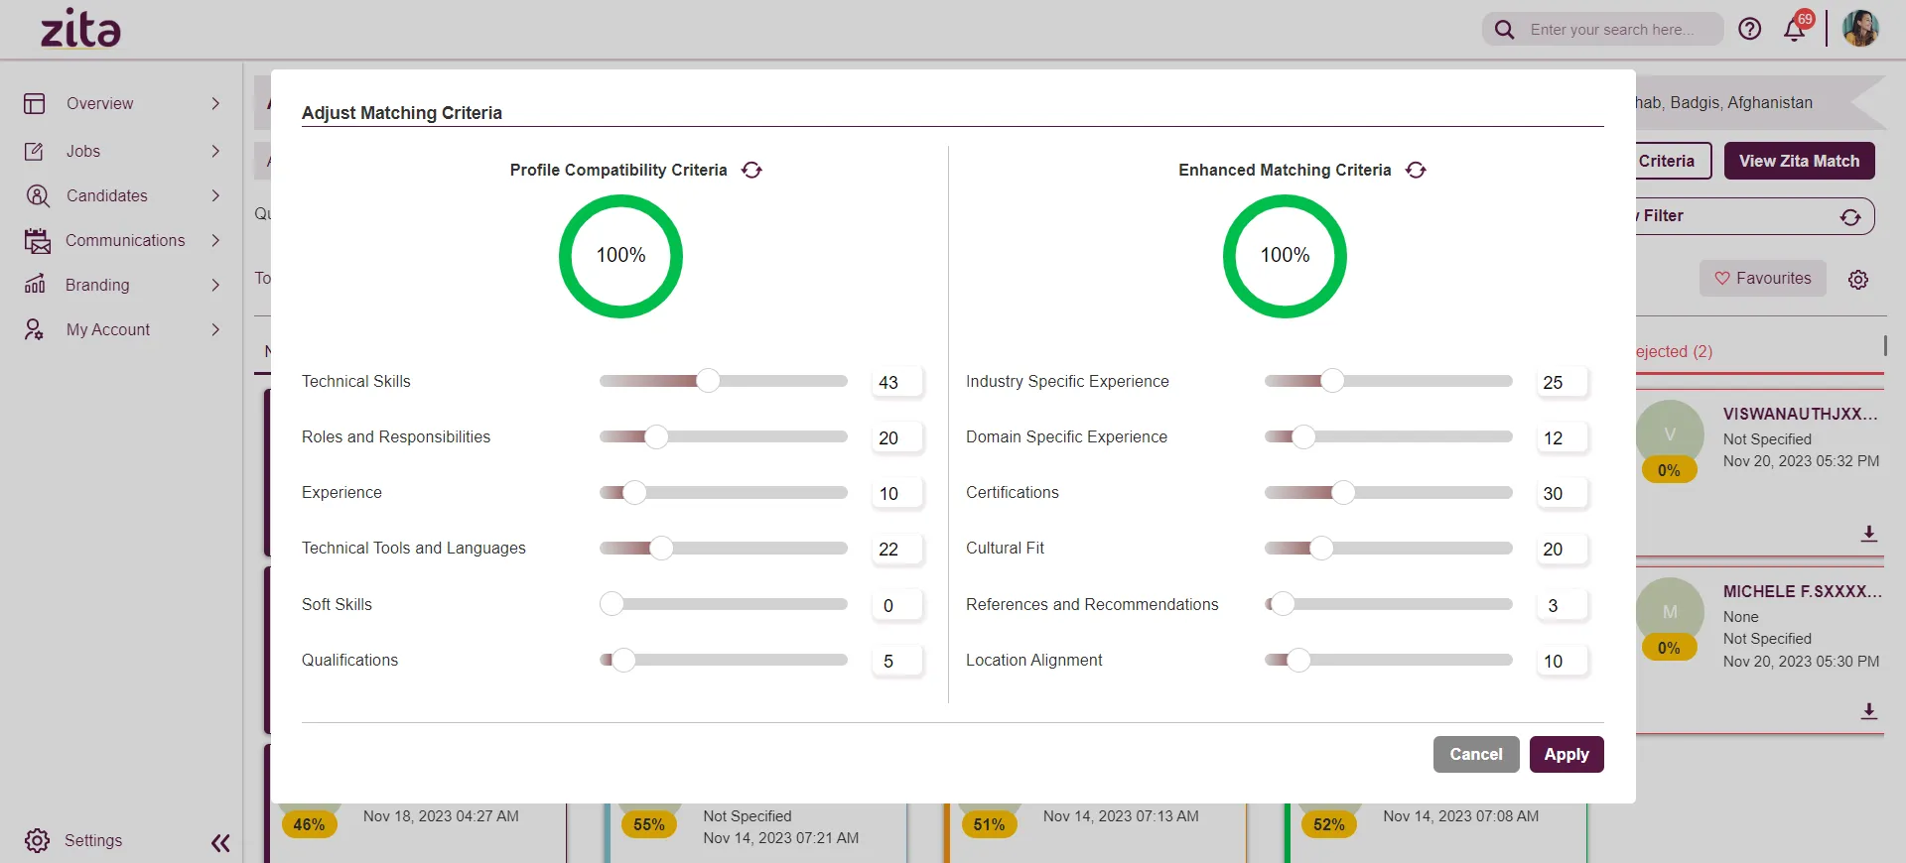Reset the Filter with refresh icon
This screenshot has height=863, width=1906.
1850,216
